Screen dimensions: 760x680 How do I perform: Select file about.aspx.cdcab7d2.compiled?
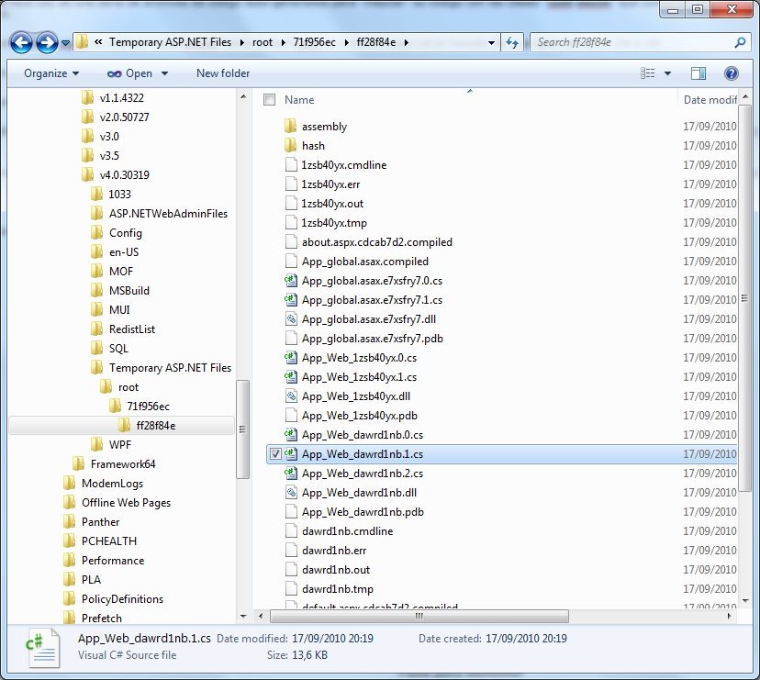(x=377, y=242)
